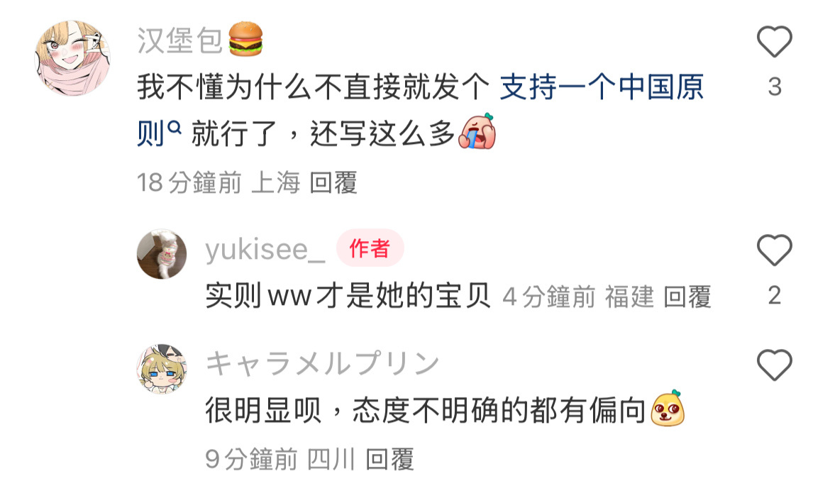This screenshot has height=498, width=830.
Task: Like the キャラメルプリン comment
Action: point(775,365)
